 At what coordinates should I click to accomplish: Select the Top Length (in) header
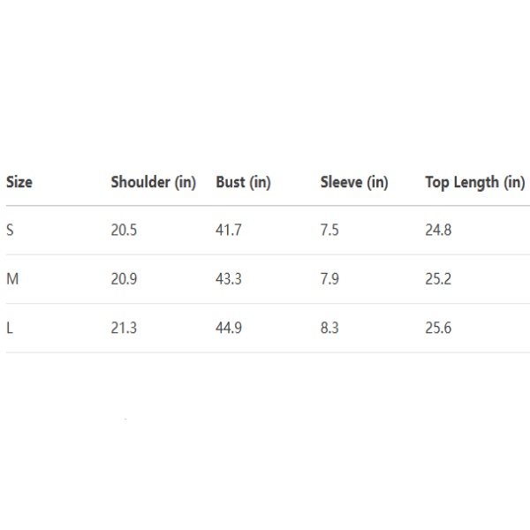(475, 183)
